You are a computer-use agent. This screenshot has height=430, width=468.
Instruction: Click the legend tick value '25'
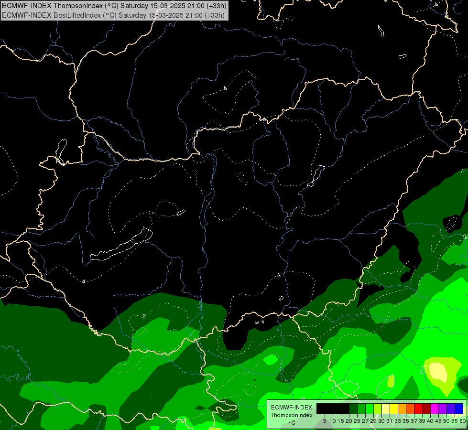pyautogui.click(x=357, y=421)
